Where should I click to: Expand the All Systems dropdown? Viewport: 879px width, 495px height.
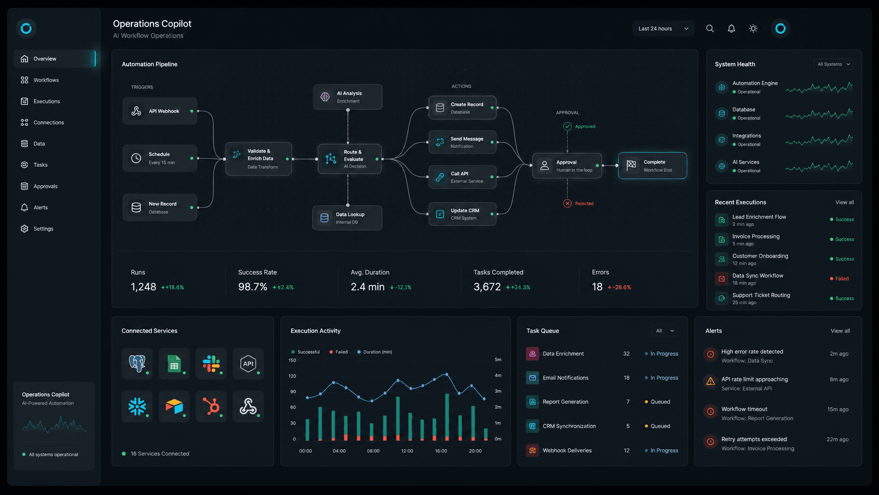coord(833,64)
